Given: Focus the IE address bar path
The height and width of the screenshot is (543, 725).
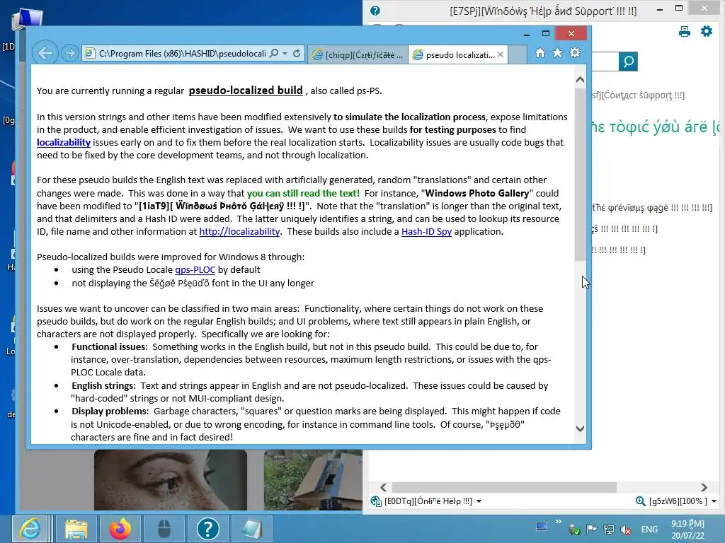Looking at the screenshot, I should (x=182, y=54).
